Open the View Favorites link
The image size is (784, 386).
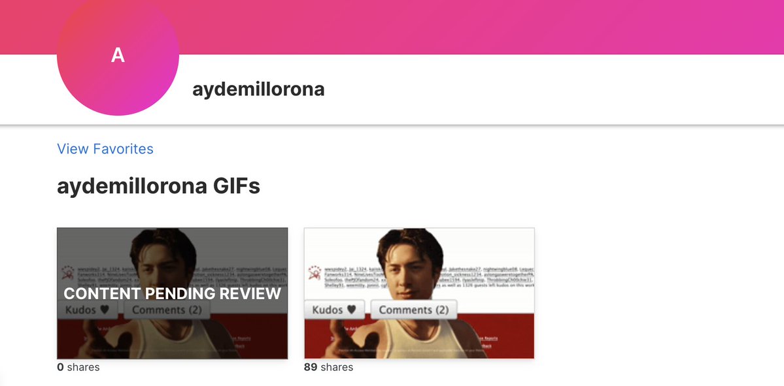pos(105,149)
